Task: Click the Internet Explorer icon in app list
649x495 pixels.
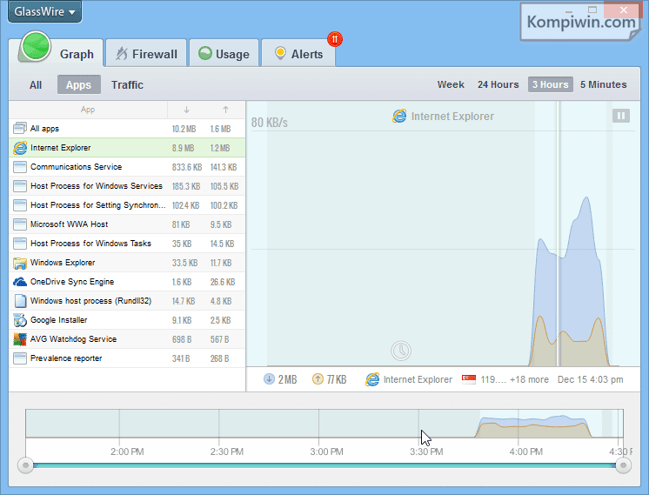Action: point(20,148)
